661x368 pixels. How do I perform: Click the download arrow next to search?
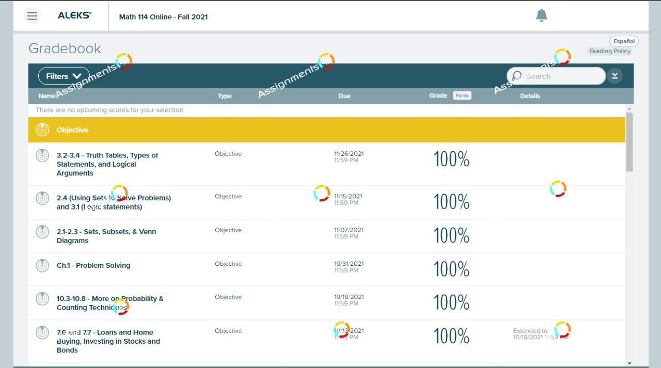tap(615, 76)
